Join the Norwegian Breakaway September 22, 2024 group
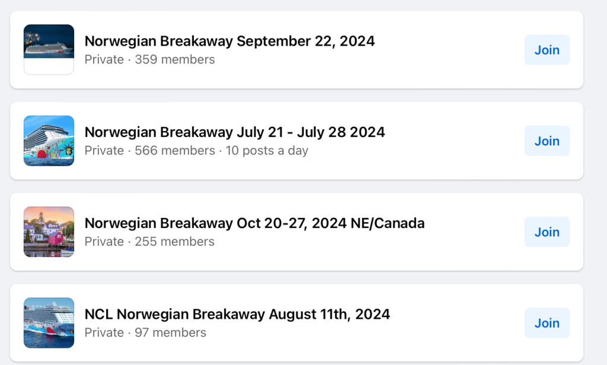Screen dimensions: 607x365 point(546,50)
